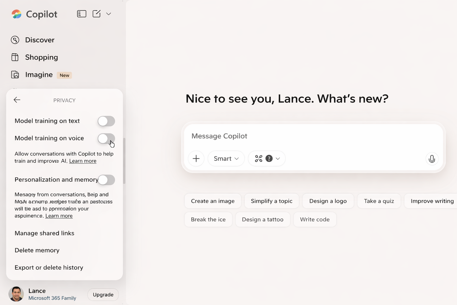The image size is (457, 305).
Task: Expand chevron next to new chat icon
Action: click(x=109, y=14)
